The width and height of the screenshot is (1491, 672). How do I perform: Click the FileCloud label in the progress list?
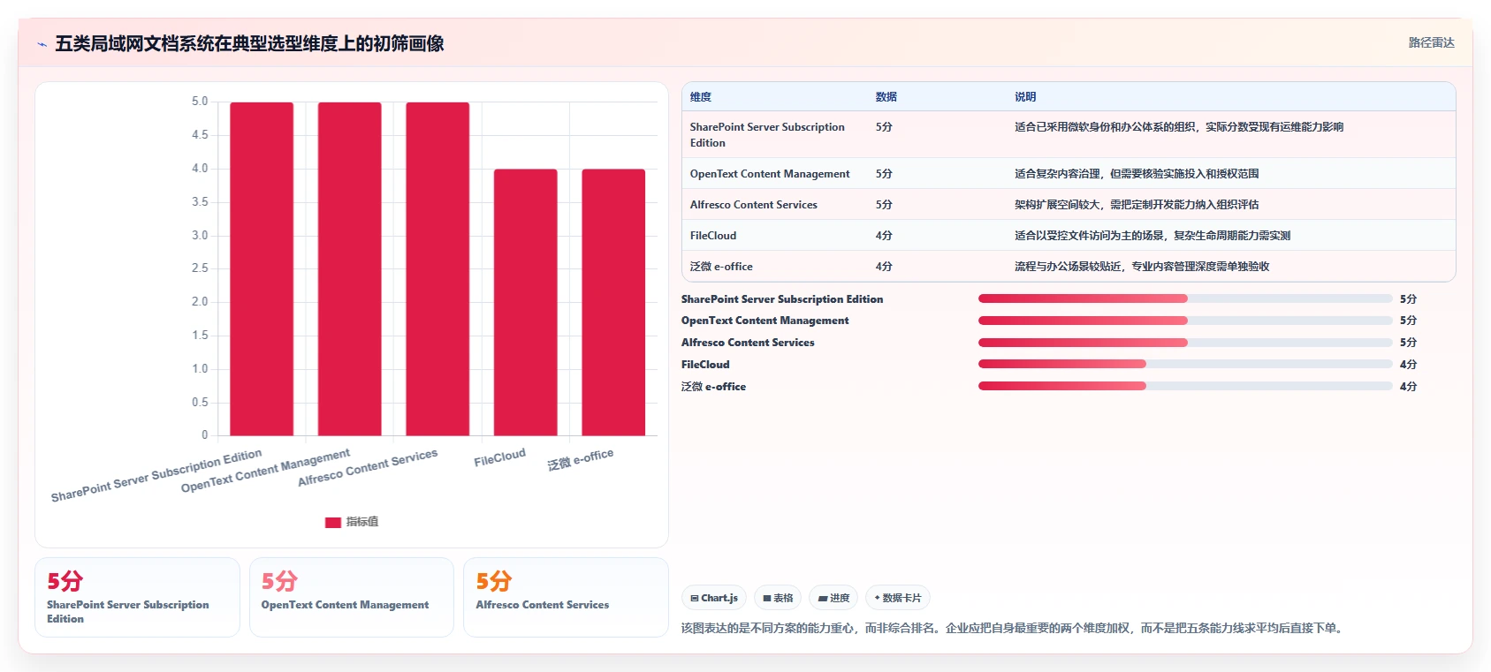point(705,365)
